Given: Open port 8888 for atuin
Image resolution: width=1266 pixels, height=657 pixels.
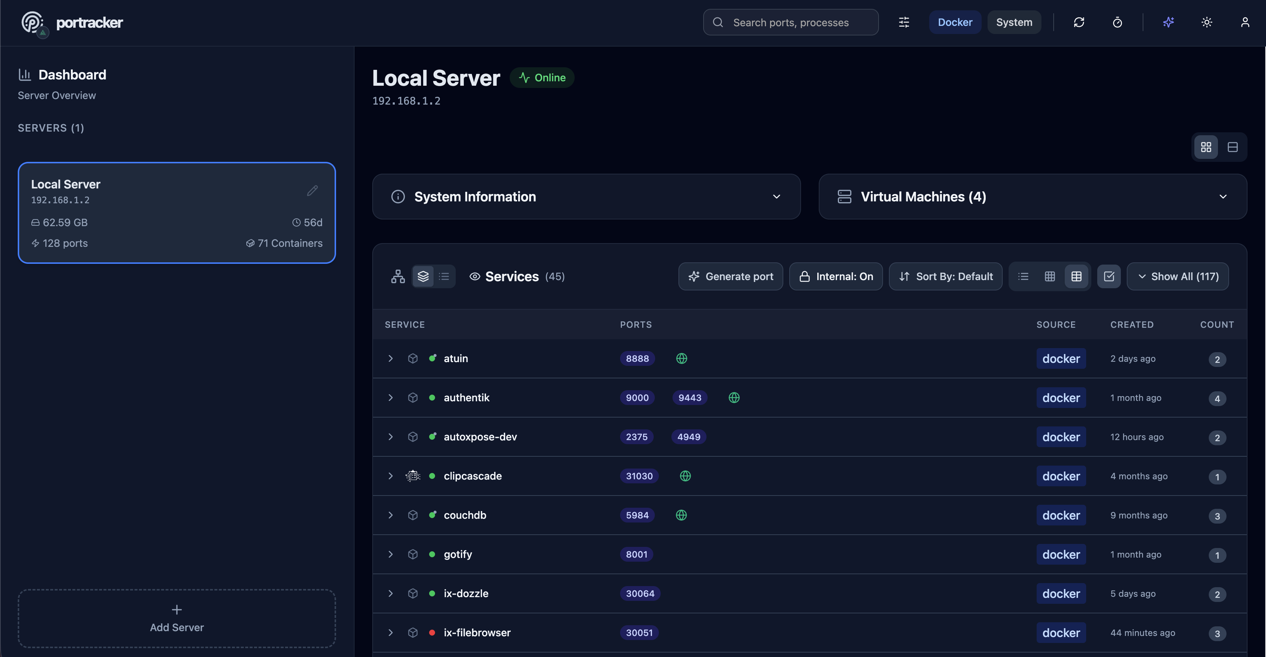Looking at the screenshot, I should [637, 358].
